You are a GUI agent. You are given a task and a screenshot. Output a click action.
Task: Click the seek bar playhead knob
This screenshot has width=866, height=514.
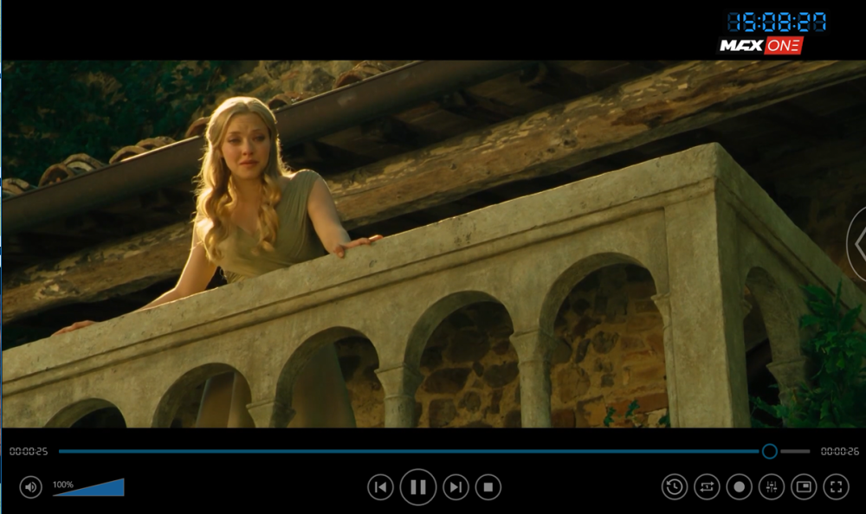pyautogui.click(x=769, y=451)
